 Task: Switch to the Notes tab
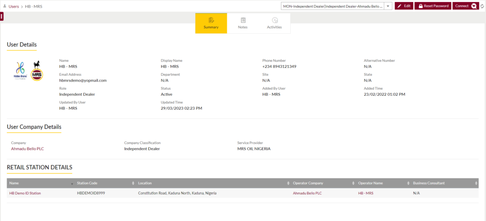click(x=243, y=23)
